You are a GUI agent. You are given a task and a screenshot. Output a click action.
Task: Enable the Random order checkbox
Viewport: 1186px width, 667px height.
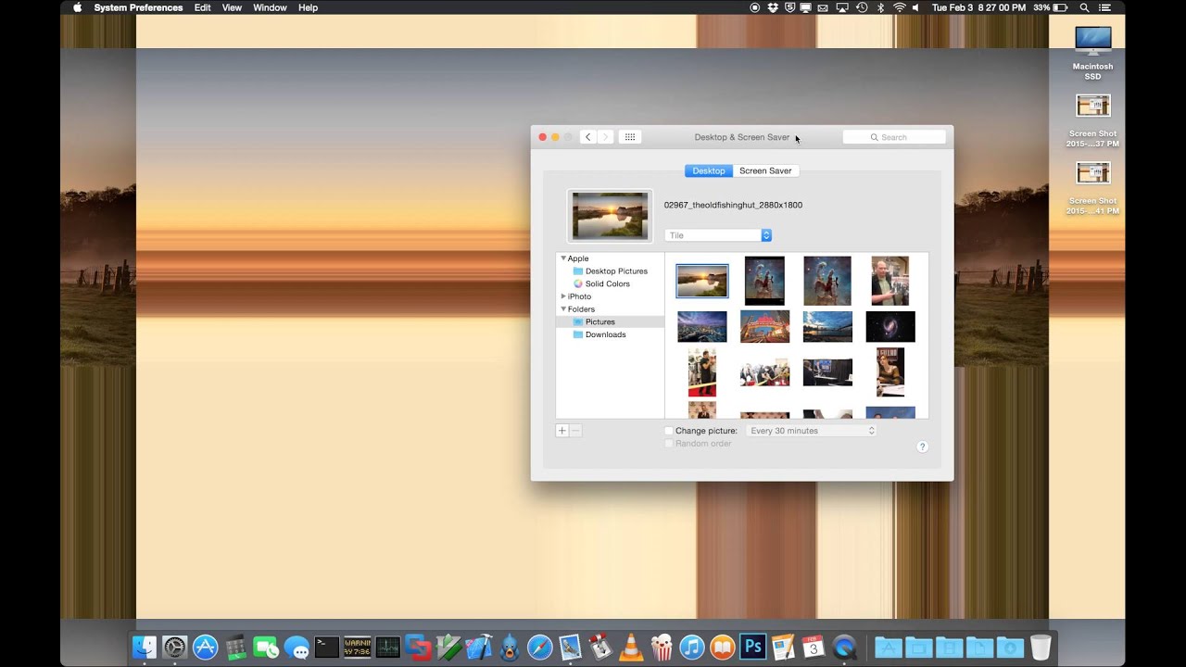(x=669, y=443)
